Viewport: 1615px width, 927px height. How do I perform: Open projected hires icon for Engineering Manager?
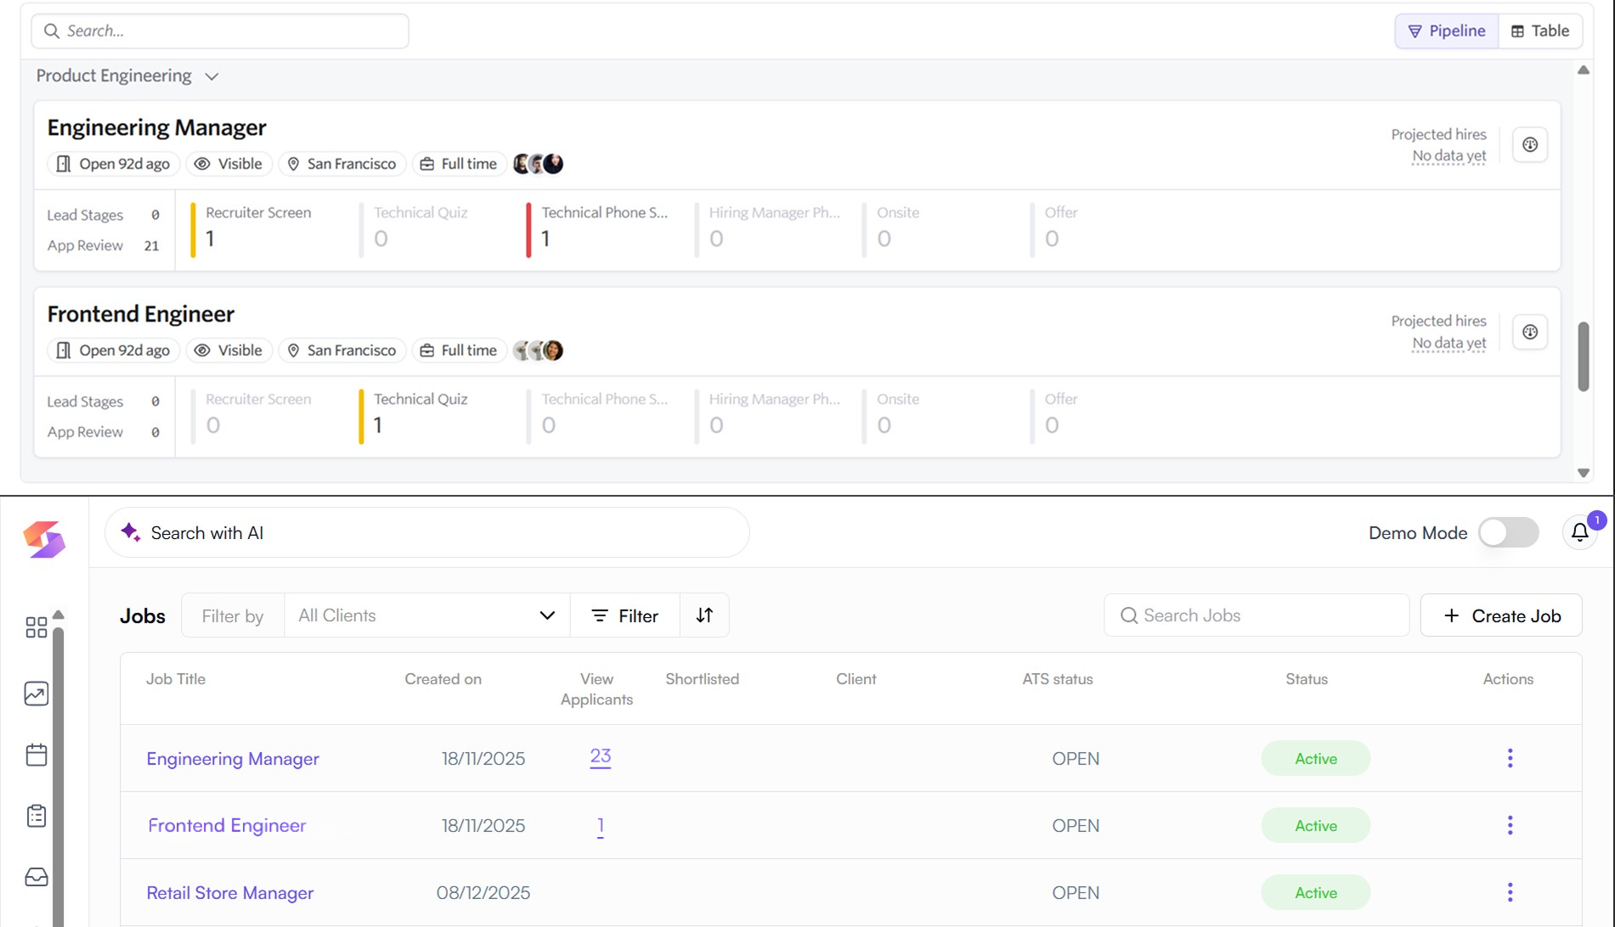click(x=1529, y=145)
